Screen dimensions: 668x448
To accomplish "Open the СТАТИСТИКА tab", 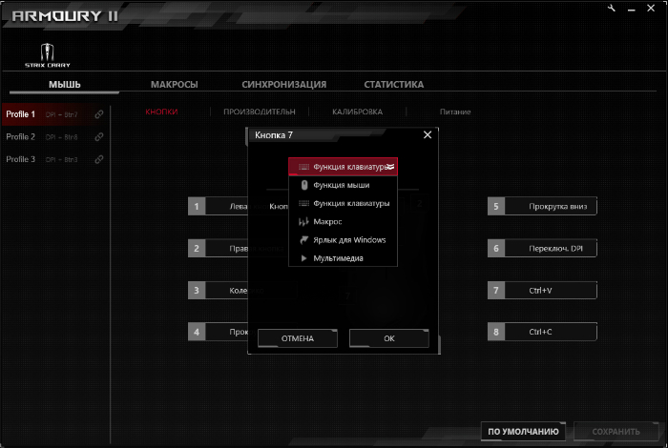I will [393, 84].
